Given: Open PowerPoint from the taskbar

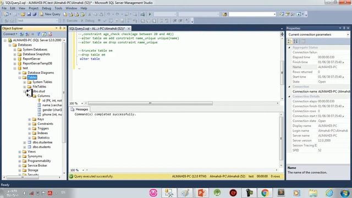Looking at the screenshot, I should 202,193.
